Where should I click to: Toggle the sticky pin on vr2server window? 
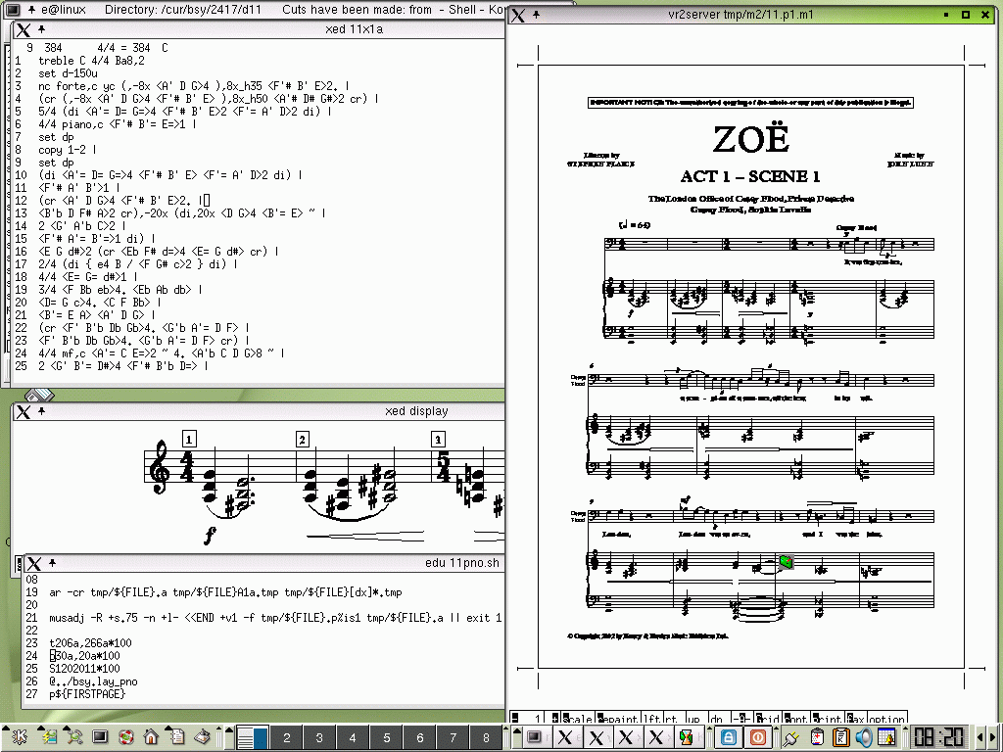click(x=536, y=15)
